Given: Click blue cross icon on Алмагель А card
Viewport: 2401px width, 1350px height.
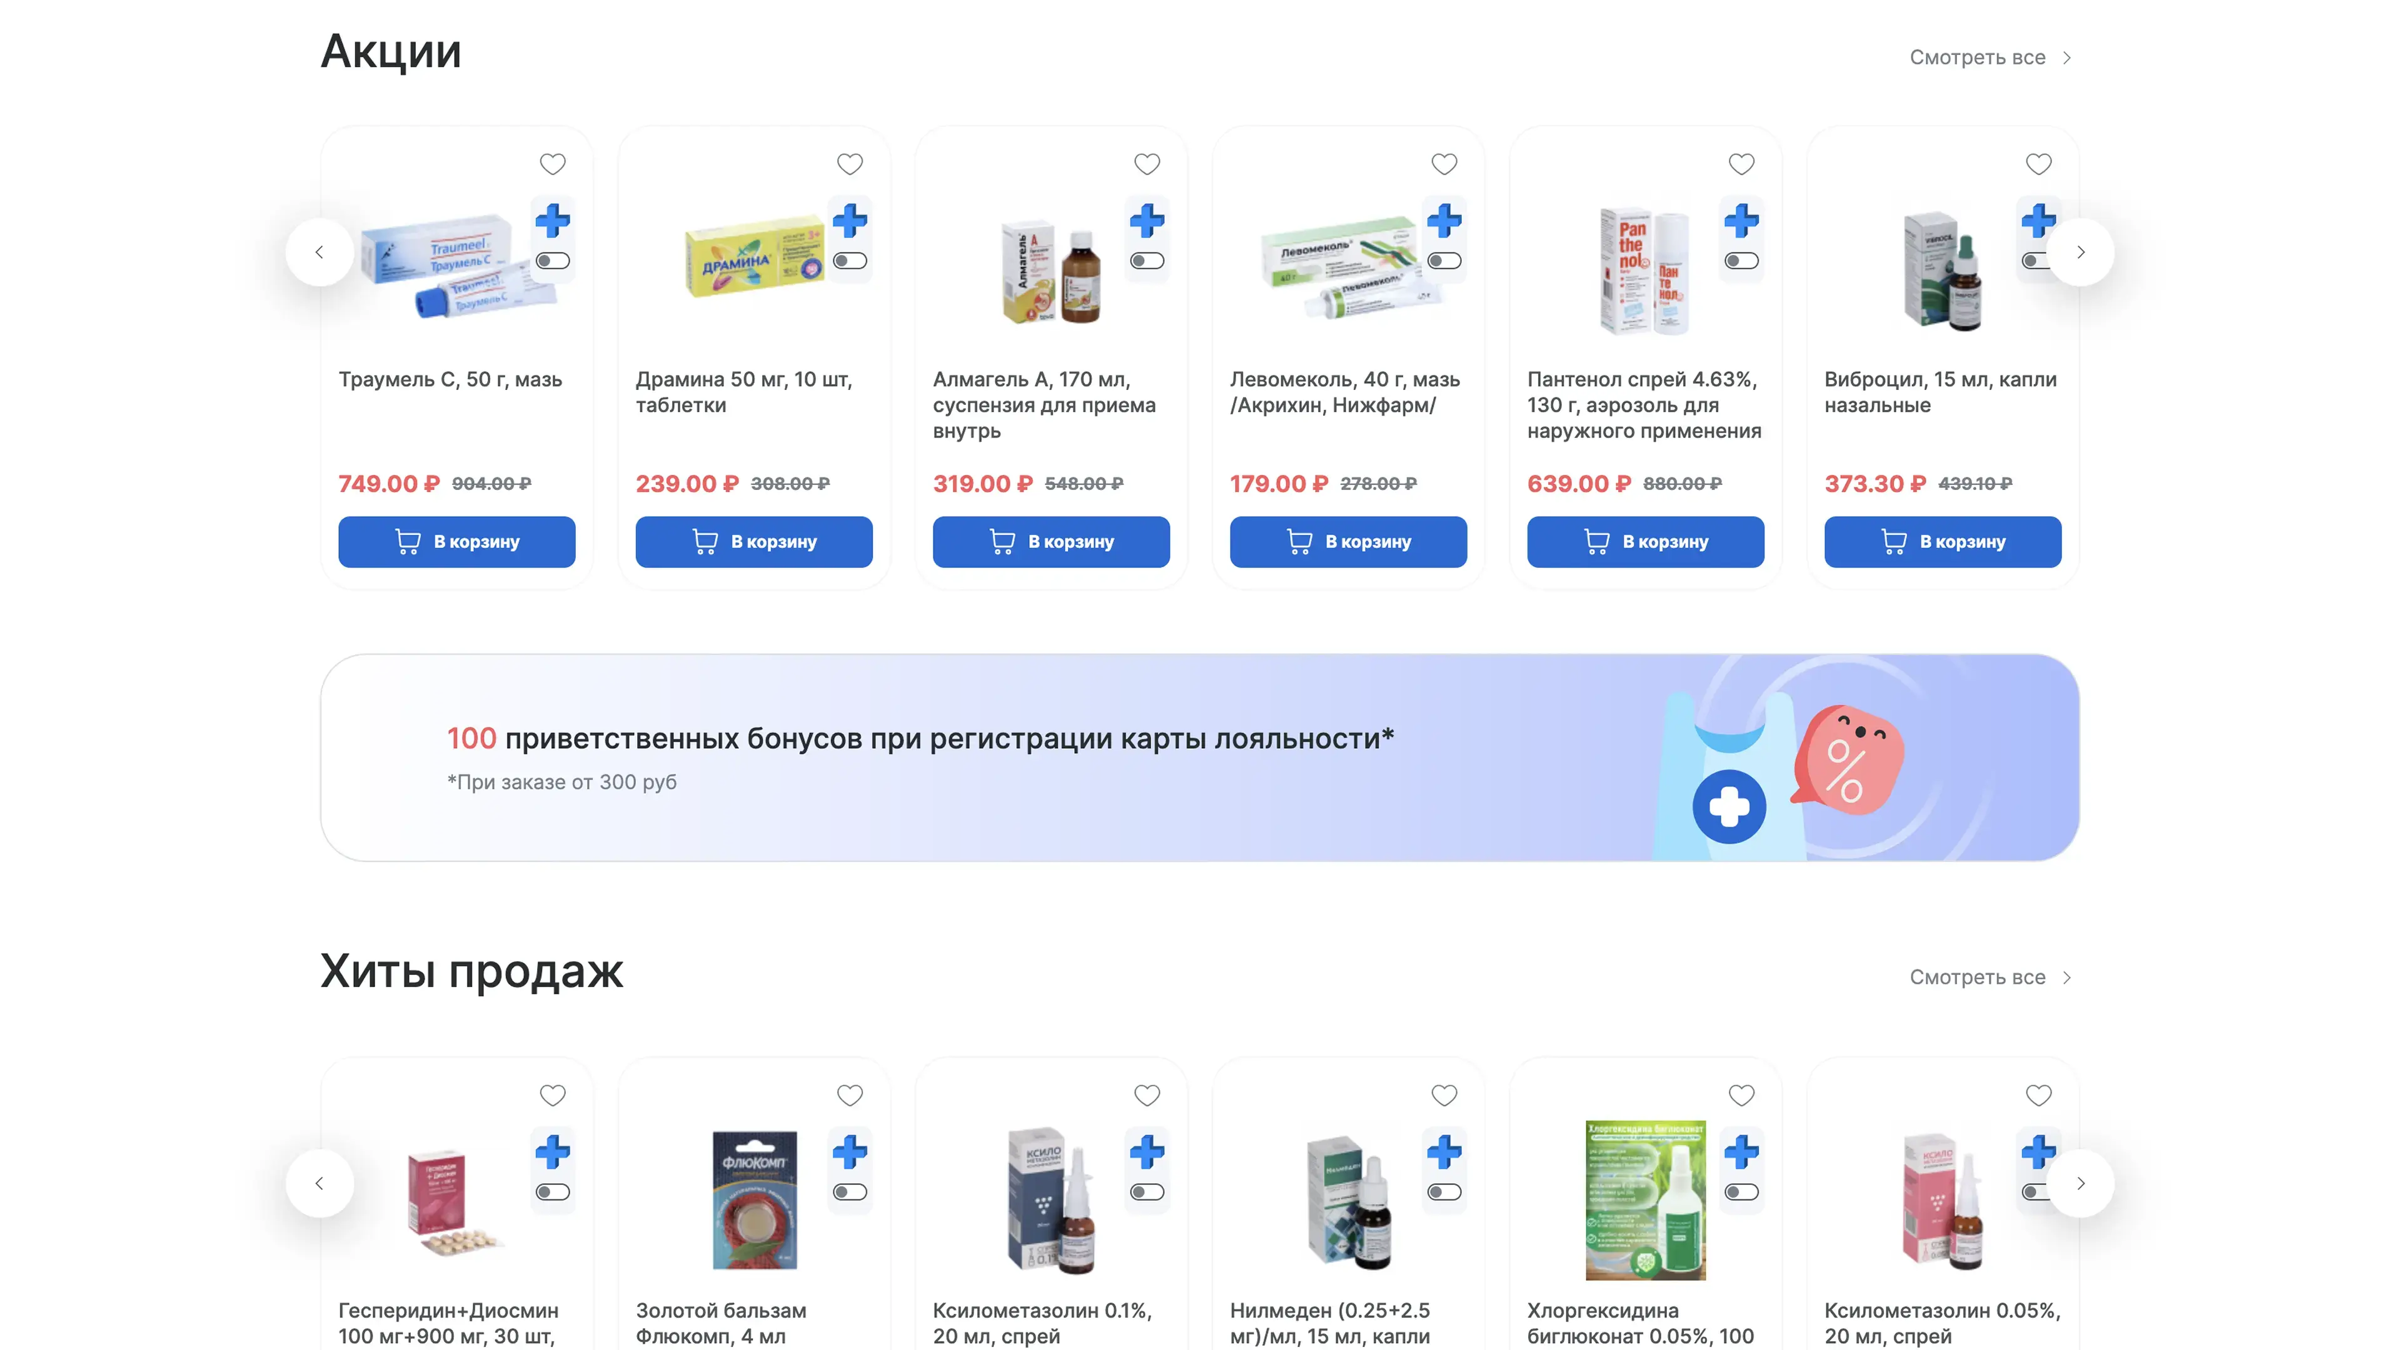Looking at the screenshot, I should coord(1147,221).
